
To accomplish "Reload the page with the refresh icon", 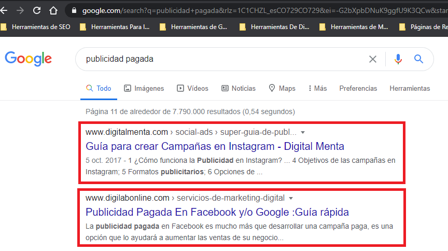I will [x=37, y=10].
